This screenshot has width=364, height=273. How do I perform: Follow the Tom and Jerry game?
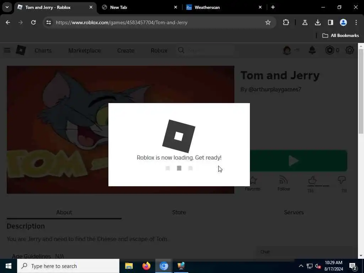coord(284,183)
